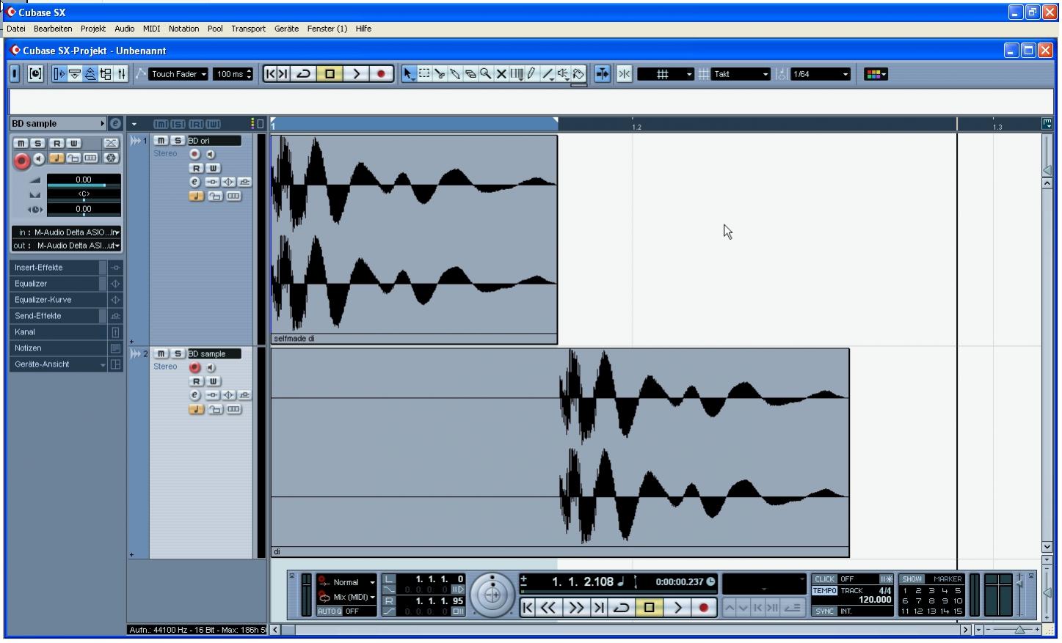Click the edit 'e' button in Inspector header
This screenshot has width=1062, height=643.
(115, 123)
